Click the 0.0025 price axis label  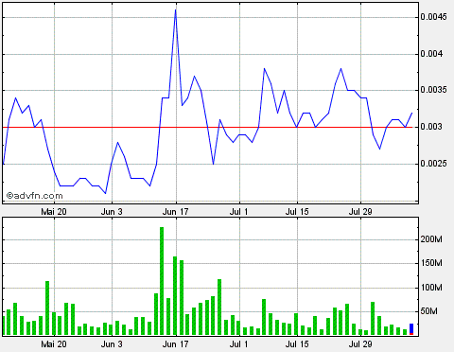click(x=433, y=164)
